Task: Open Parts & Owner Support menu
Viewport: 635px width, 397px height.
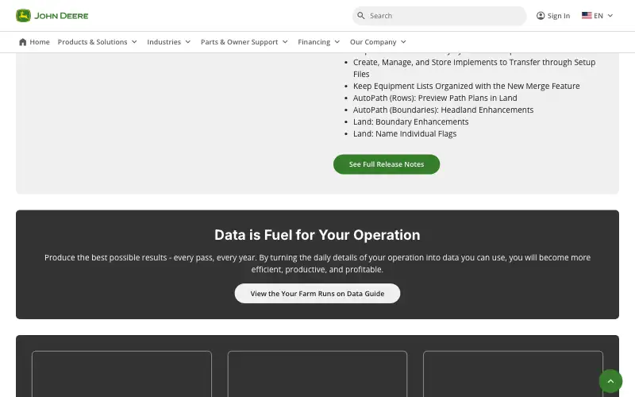Action: 240,42
